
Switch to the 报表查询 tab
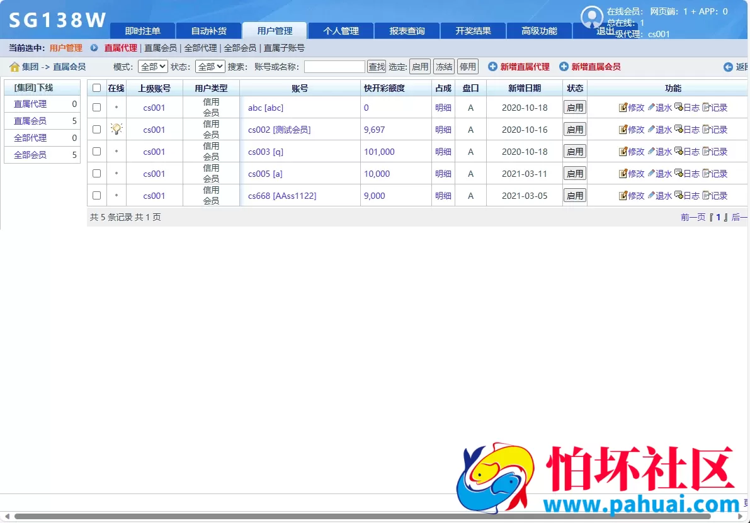407,31
